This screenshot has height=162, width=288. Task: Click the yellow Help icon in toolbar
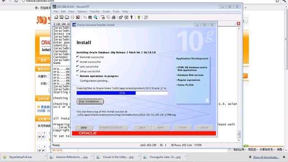click(139, 17)
